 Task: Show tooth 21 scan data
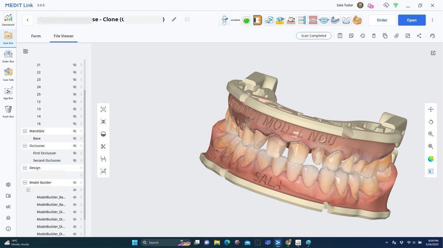click(x=74, y=65)
